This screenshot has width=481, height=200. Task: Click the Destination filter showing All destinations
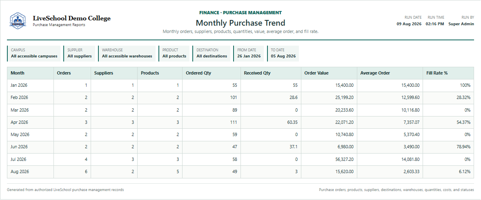tap(212, 53)
